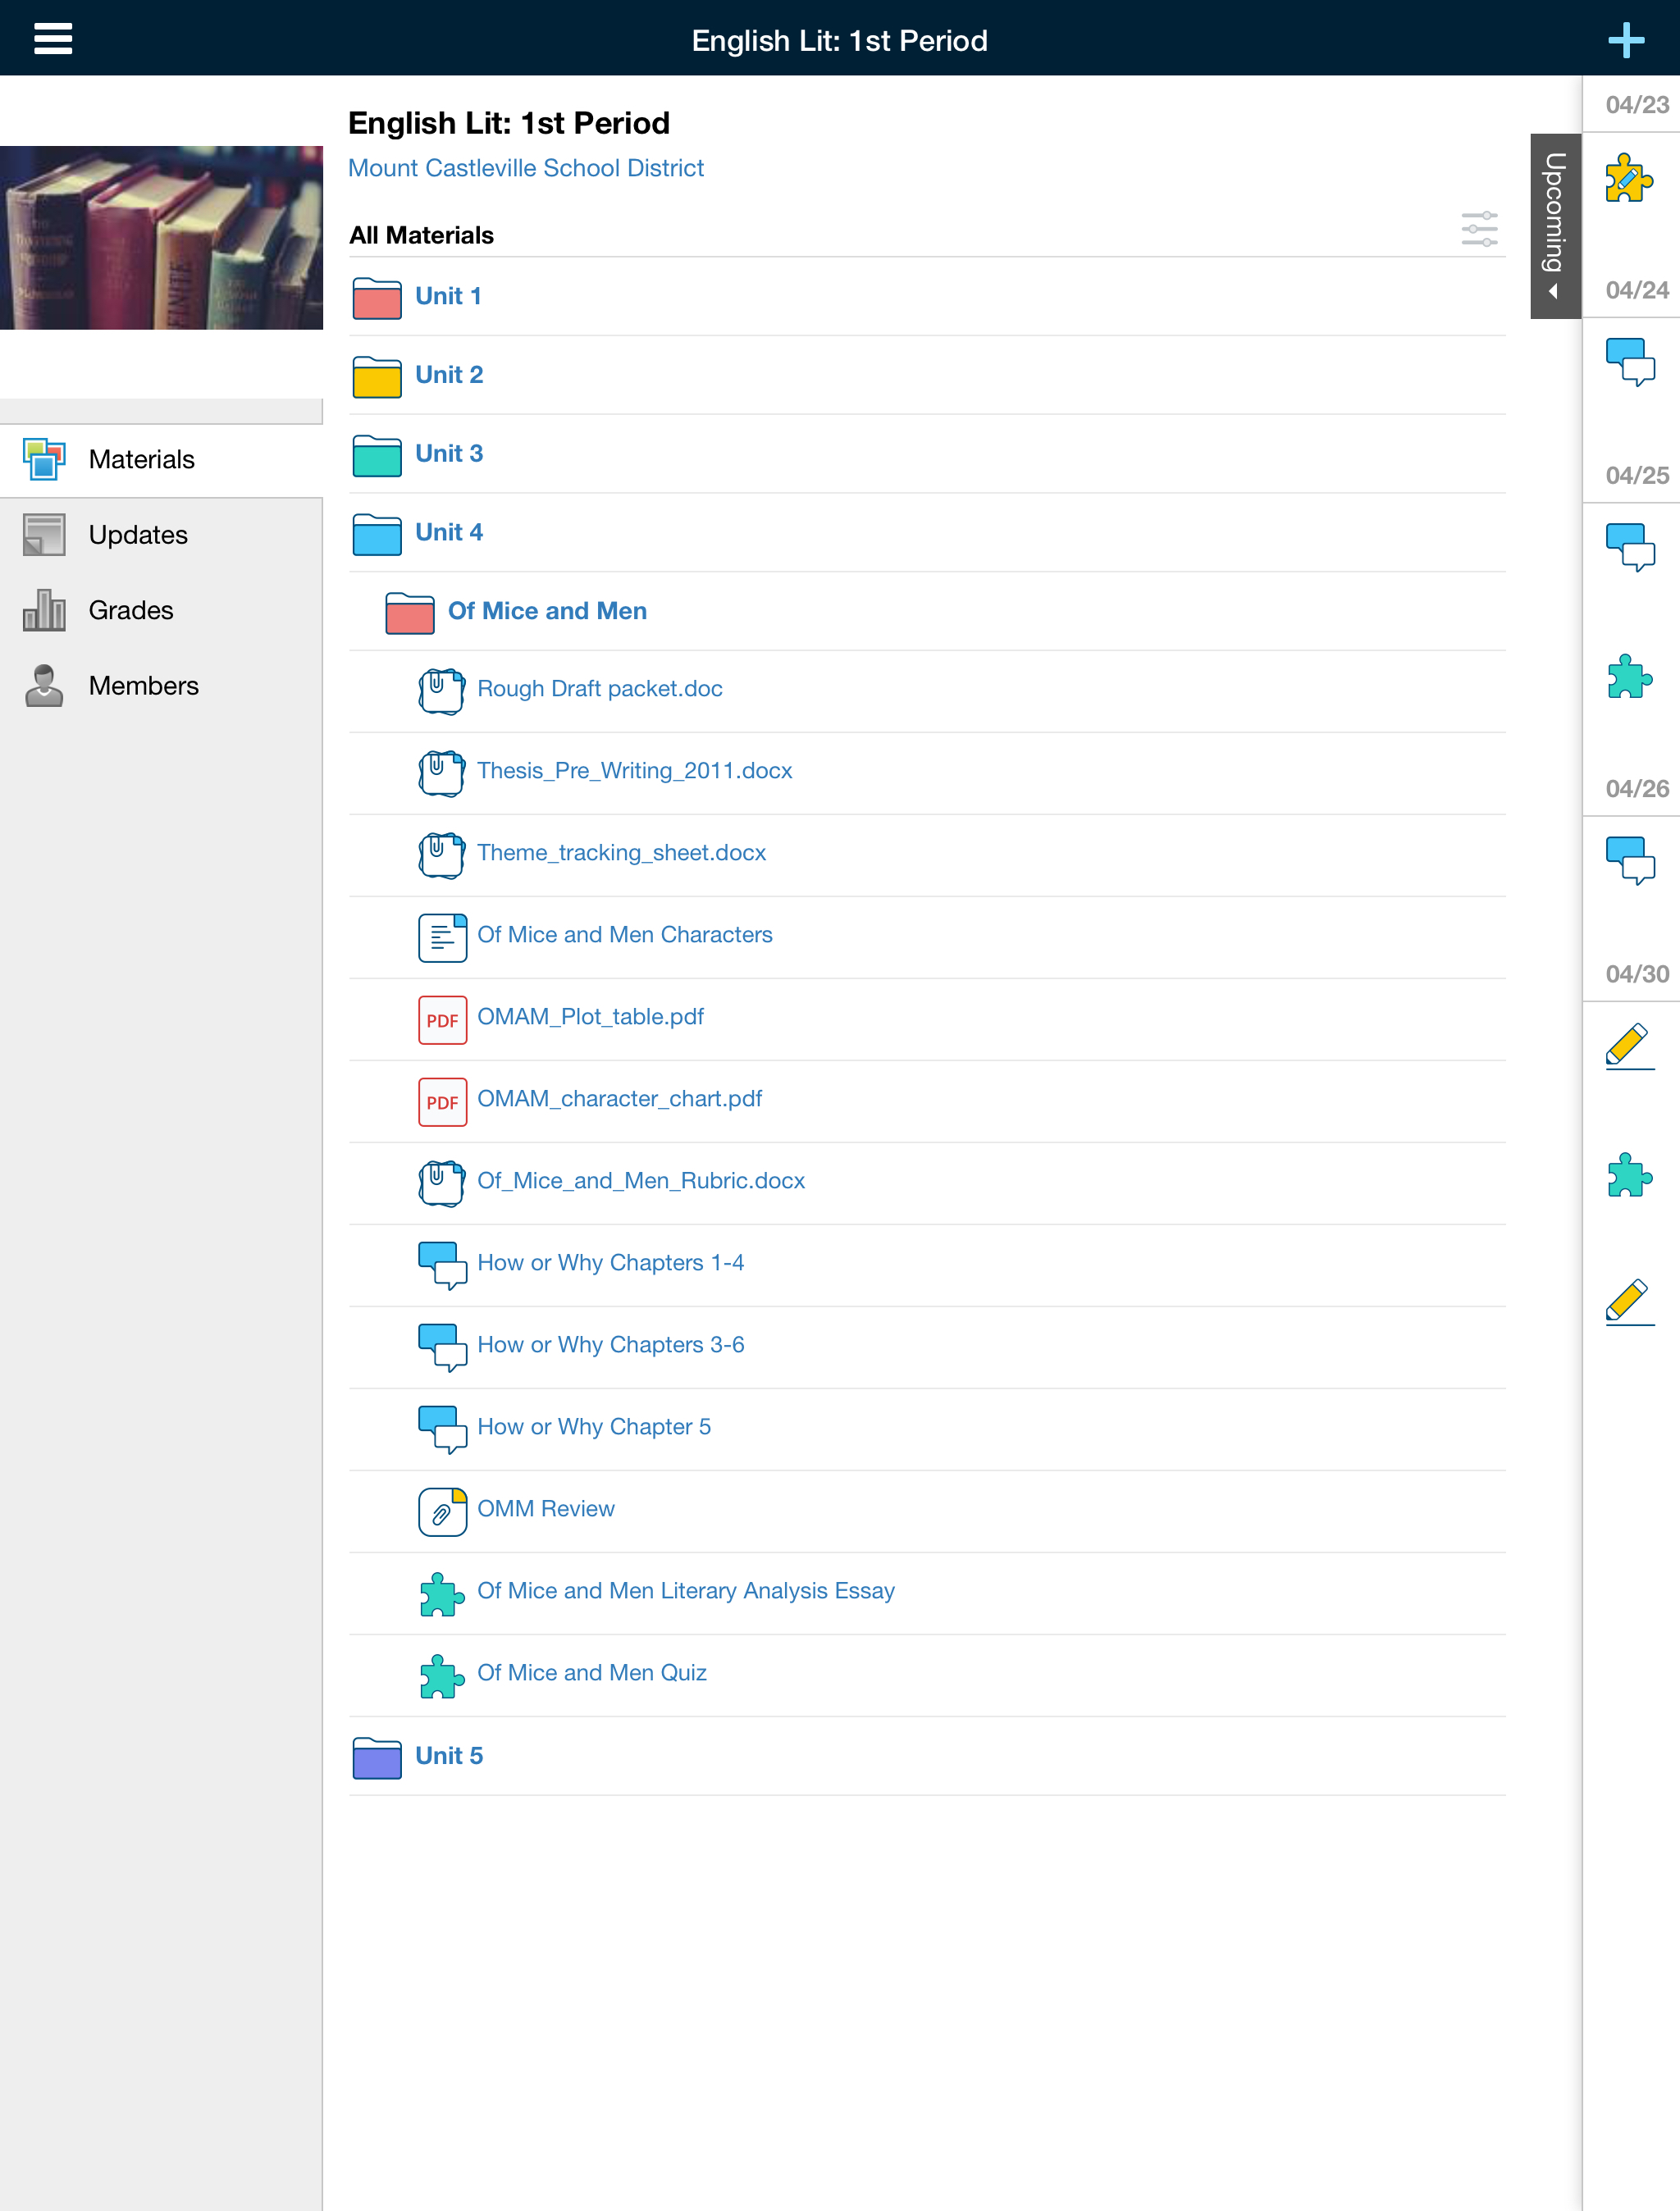1680x2211 pixels.
Task: Expand the Unit 1 folder
Action: point(448,297)
